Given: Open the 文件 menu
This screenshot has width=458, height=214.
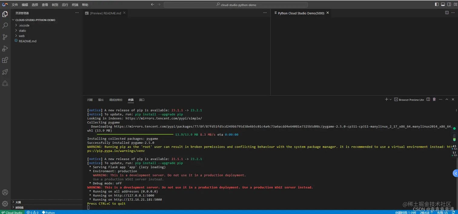Looking at the screenshot, I should click(15, 5).
